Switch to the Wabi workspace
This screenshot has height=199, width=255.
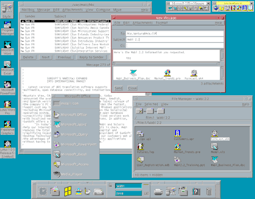[128, 186]
